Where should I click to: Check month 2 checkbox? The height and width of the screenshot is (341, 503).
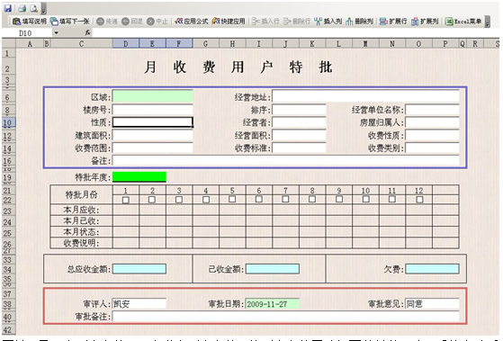click(x=152, y=200)
